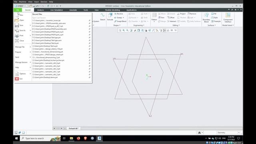Click the pause icon in graphics toolbar
Image resolution: width=256 pixels, height=144 pixels.
(172, 30)
